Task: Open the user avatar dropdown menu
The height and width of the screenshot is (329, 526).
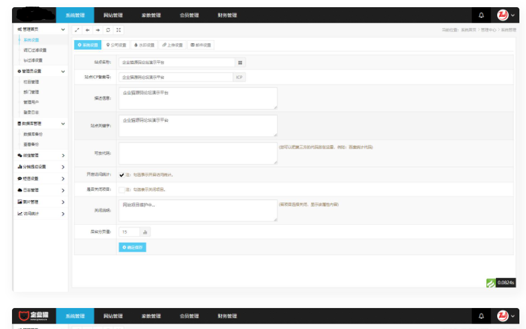Action: [x=506, y=15]
